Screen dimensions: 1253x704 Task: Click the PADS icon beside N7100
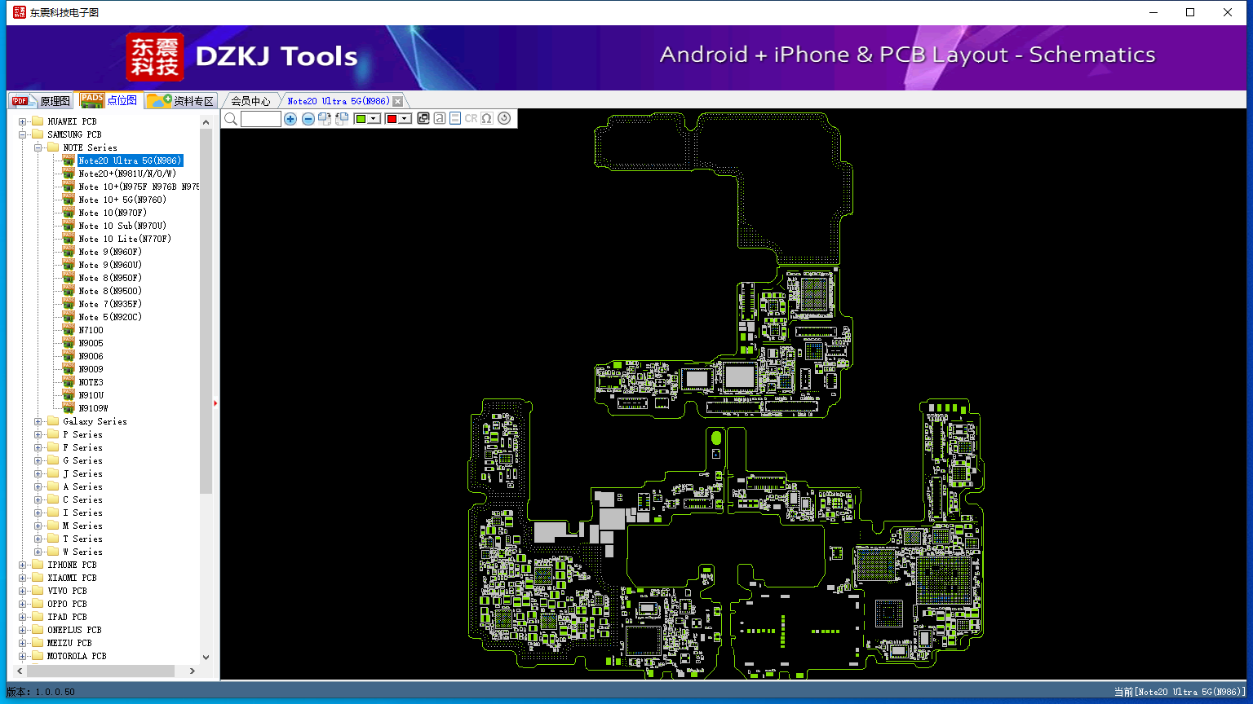click(69, 330)
